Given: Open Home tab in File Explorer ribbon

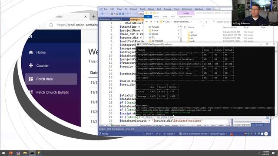Looking at the screenshot, I should coord(156,17).
